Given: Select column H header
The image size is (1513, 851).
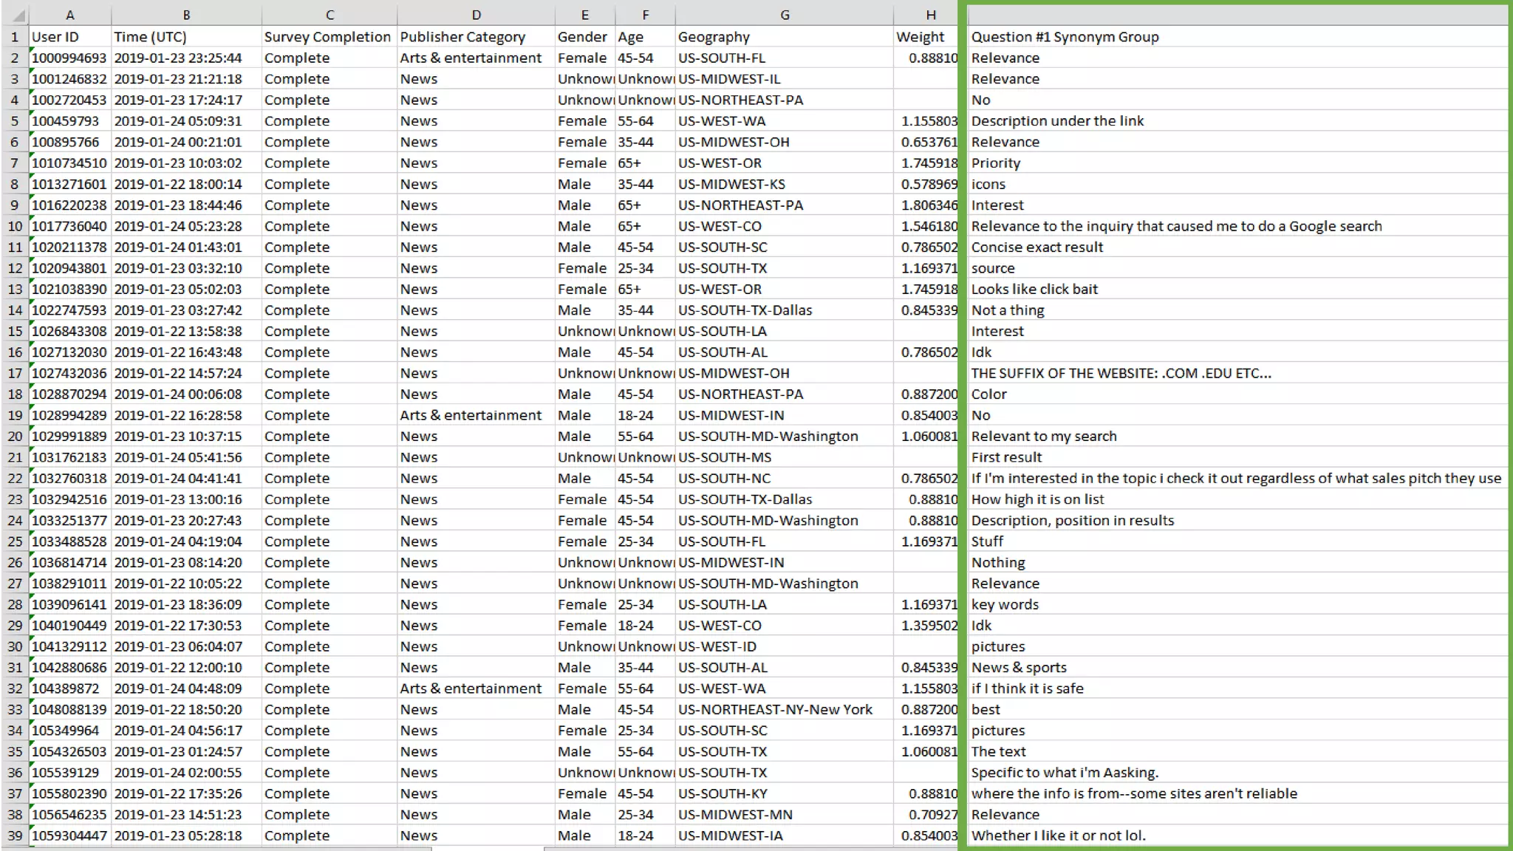Looking at the screenshot, I should tap(930, 15).
